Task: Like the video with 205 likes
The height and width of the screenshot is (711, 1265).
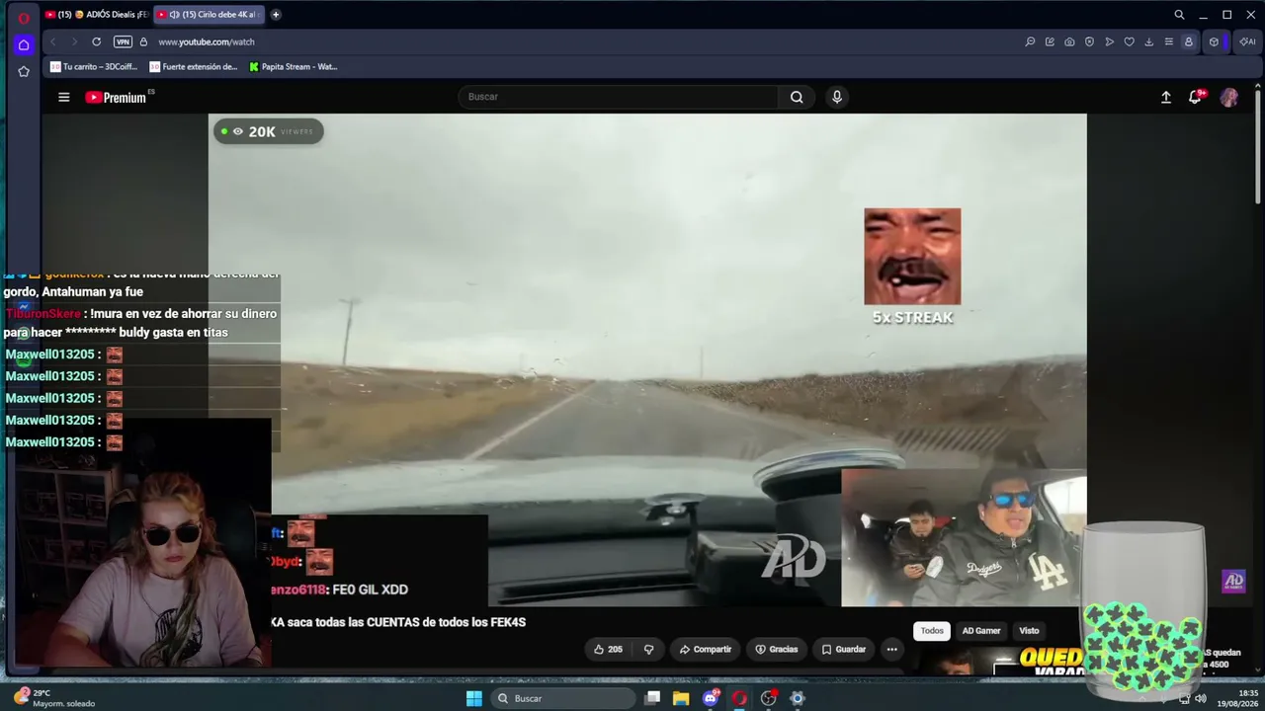Action: click(609, 649)
